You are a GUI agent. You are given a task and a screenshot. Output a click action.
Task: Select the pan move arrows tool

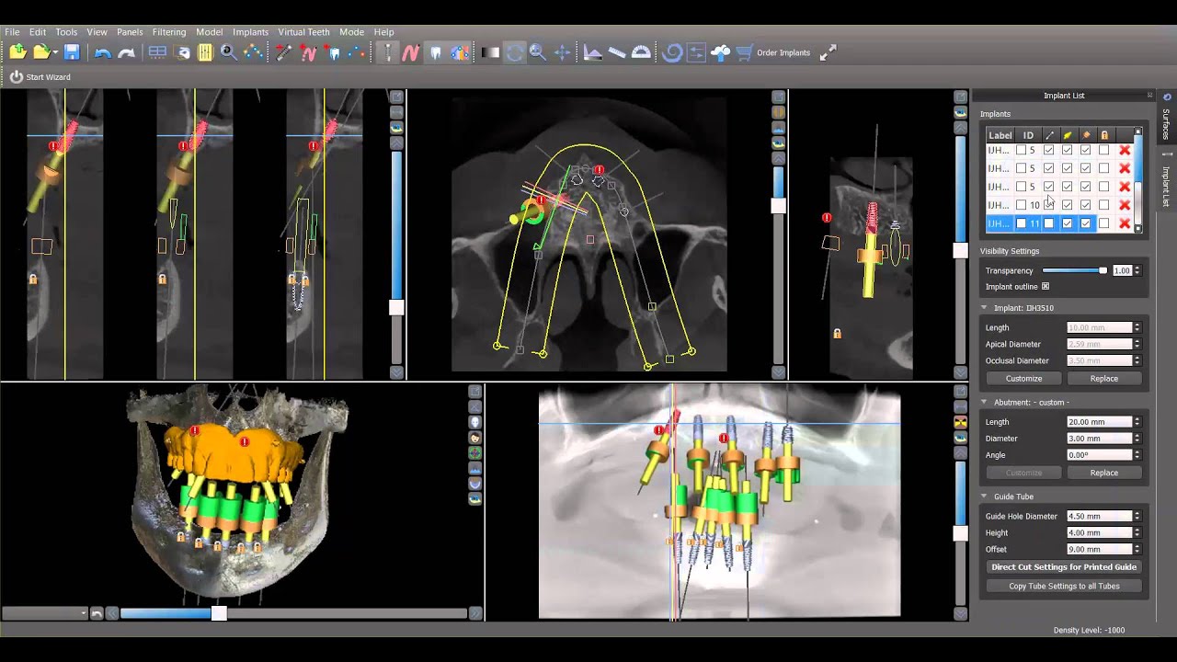562,52
